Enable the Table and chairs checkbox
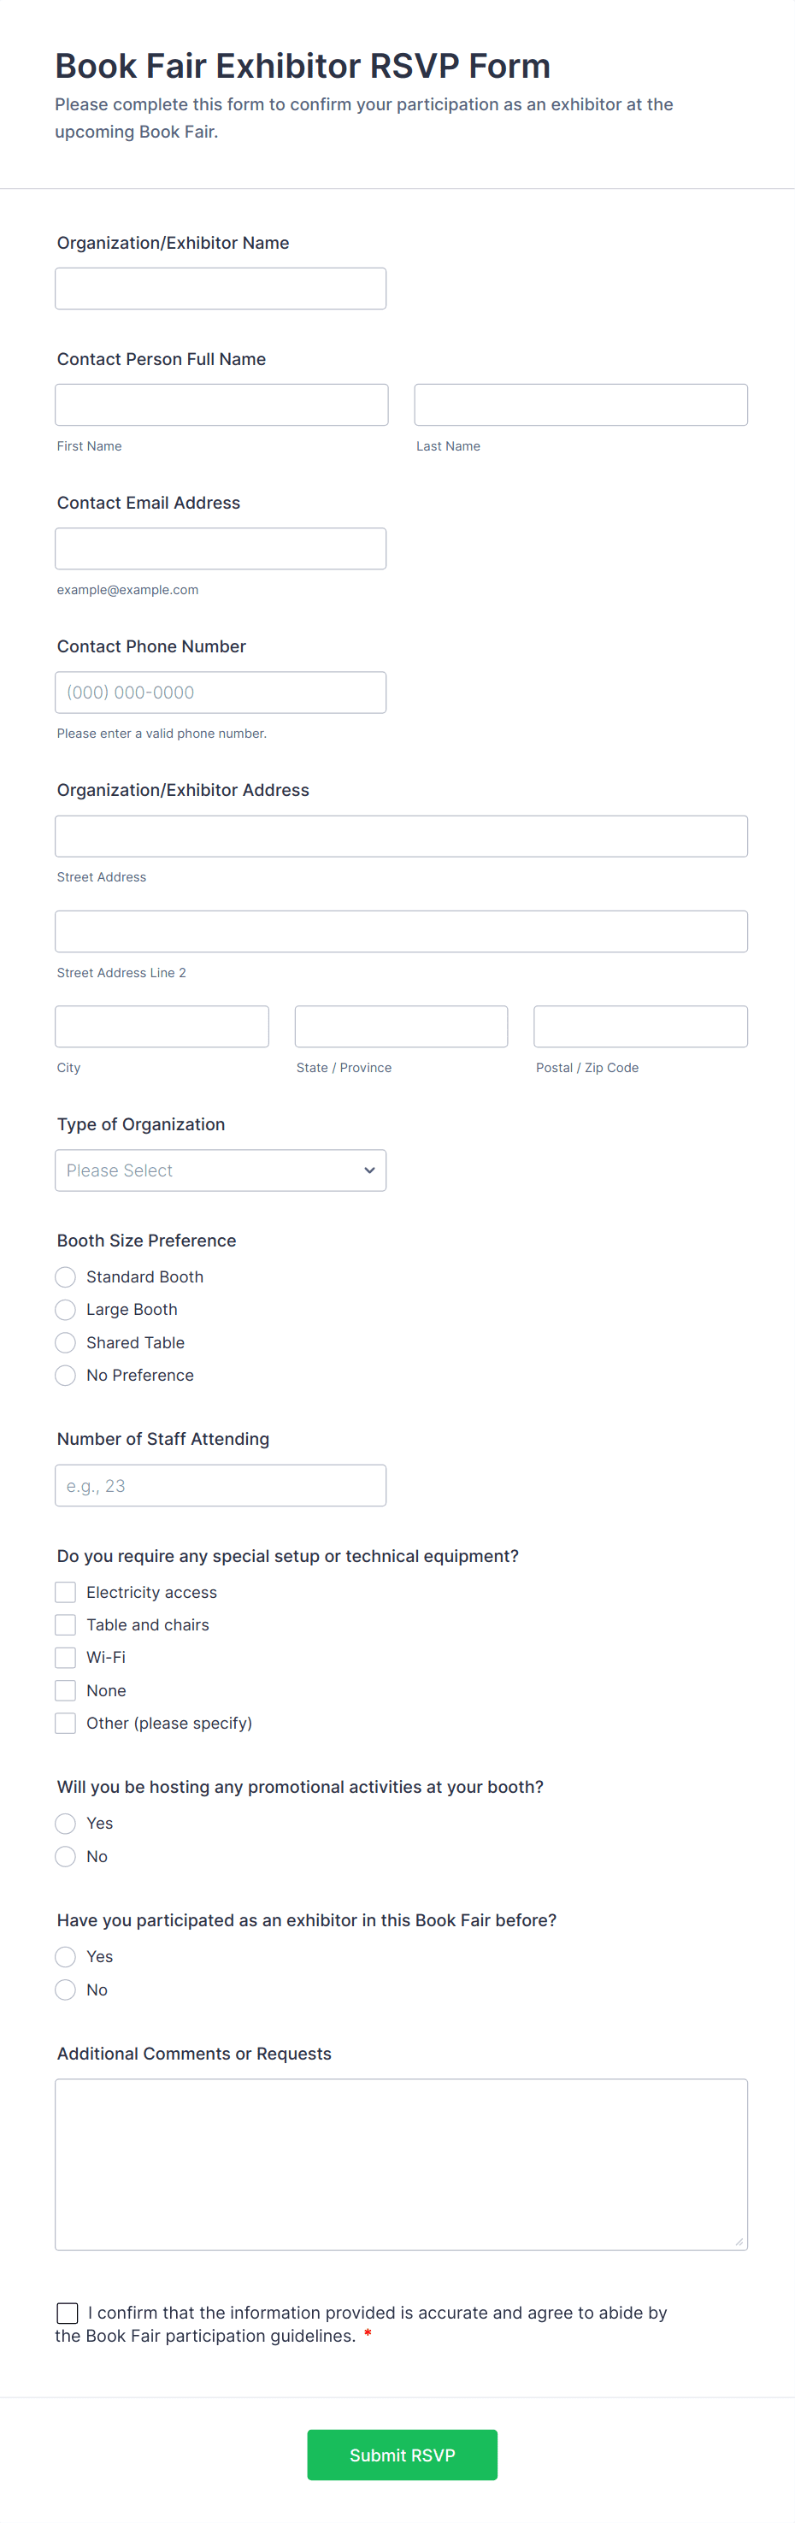 point(66,1625)
